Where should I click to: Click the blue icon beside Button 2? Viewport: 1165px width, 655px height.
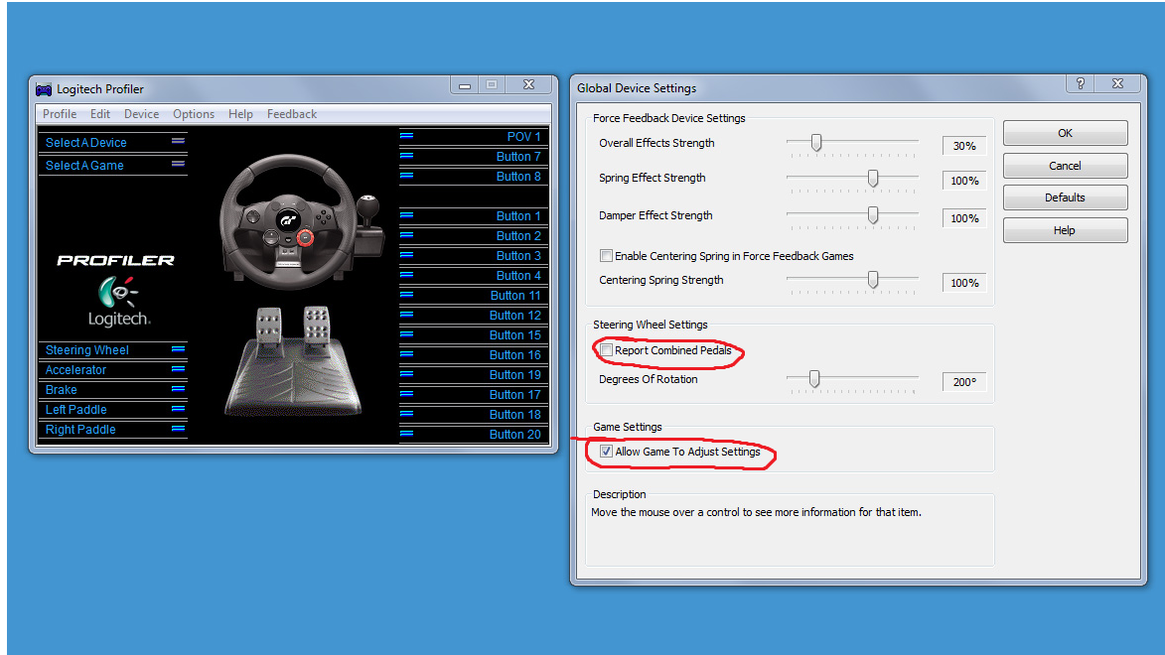pos(406,235)
